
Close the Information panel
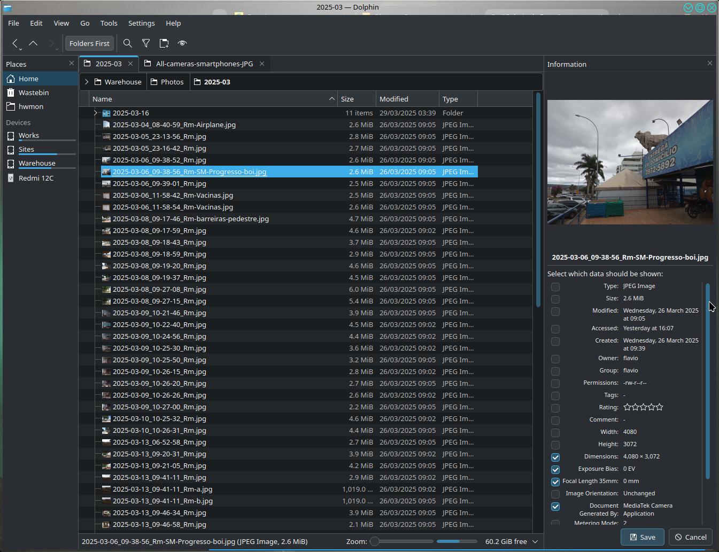(709, 64)
